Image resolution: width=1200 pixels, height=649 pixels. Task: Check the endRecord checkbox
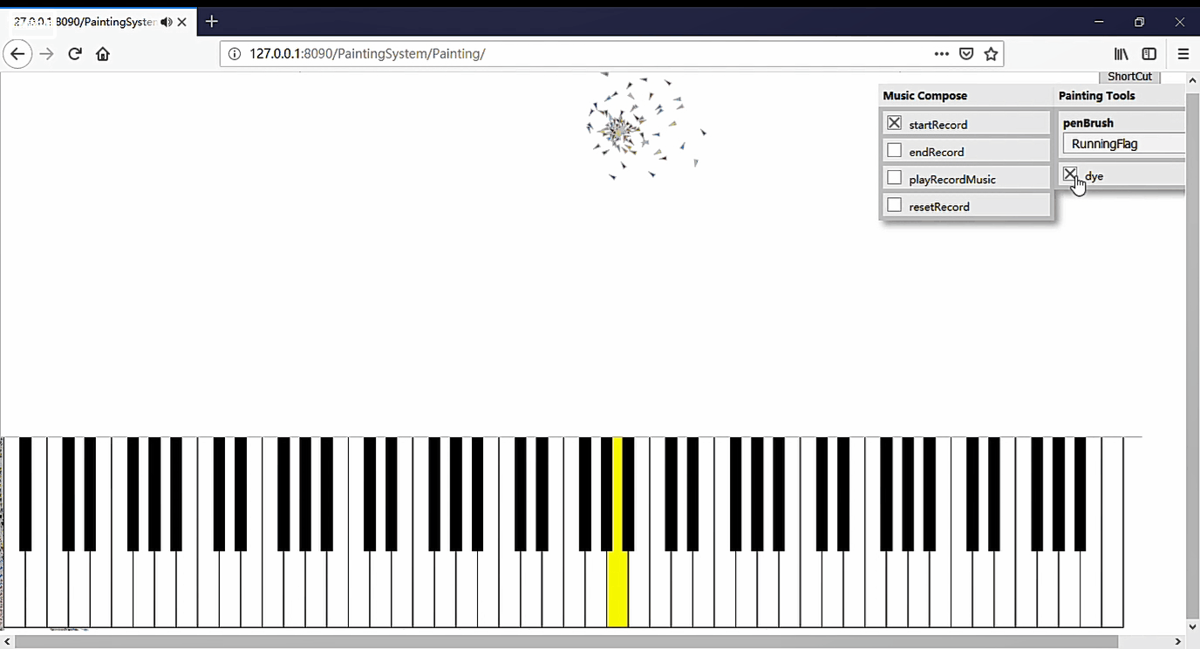coord(894,150)
